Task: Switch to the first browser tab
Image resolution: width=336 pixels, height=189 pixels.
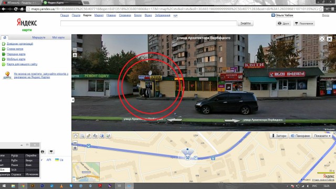Action: (x=21, y=3)
